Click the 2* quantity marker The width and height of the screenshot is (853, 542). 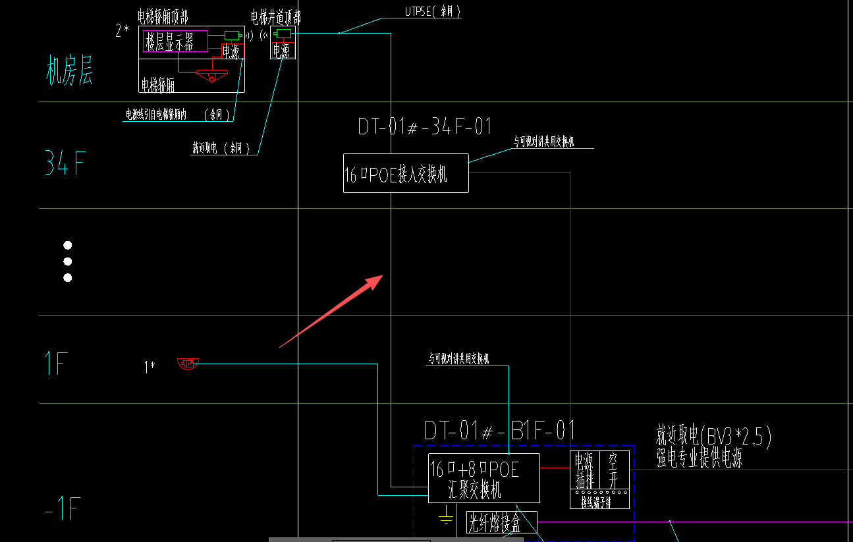tap(123, 30)
